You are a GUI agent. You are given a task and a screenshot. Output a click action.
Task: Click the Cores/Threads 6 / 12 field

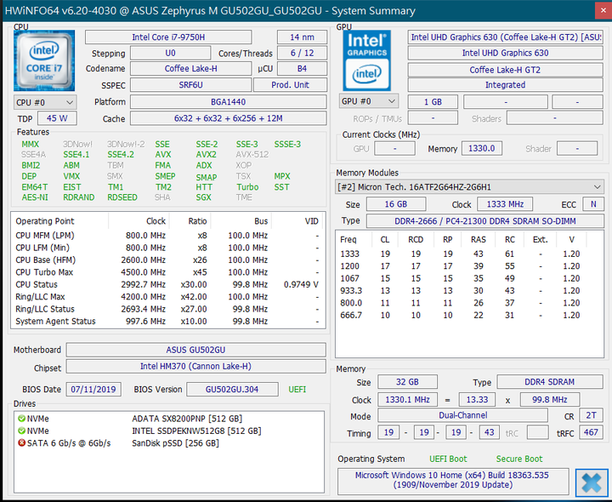[302, 53]
